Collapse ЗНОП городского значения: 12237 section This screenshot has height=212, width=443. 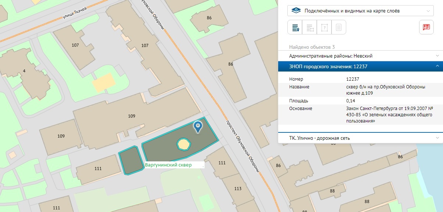pos(360,66)
